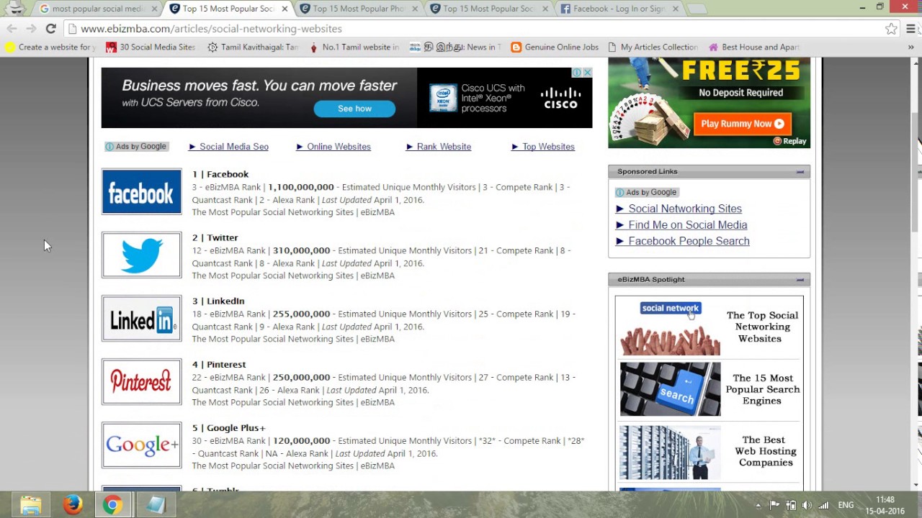Show hidden system tray icons
The height and width of the screenshot is (518, 922).
point(758,505)
